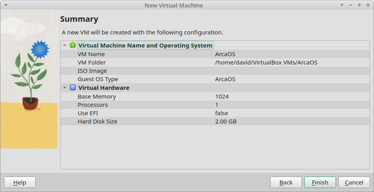
Task: Select the Base Memory label
Action: click(x=97, y=97)
